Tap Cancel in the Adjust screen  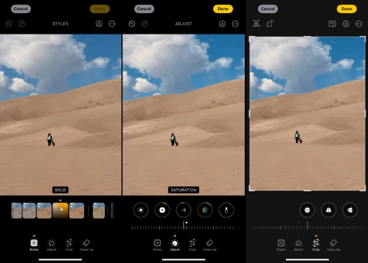pos(144,9)
